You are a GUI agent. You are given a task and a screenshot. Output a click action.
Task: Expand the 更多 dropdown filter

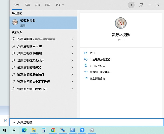60,5
